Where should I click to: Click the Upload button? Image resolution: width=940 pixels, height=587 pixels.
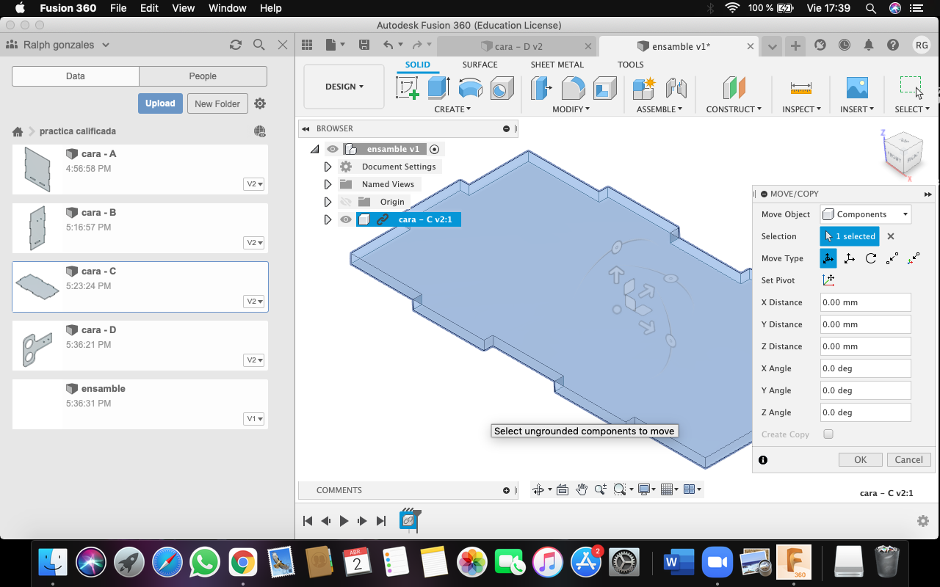coord(160,103)
